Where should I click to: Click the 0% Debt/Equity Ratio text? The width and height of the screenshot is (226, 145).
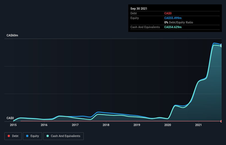pyautogui.click(x=179, y=22)
